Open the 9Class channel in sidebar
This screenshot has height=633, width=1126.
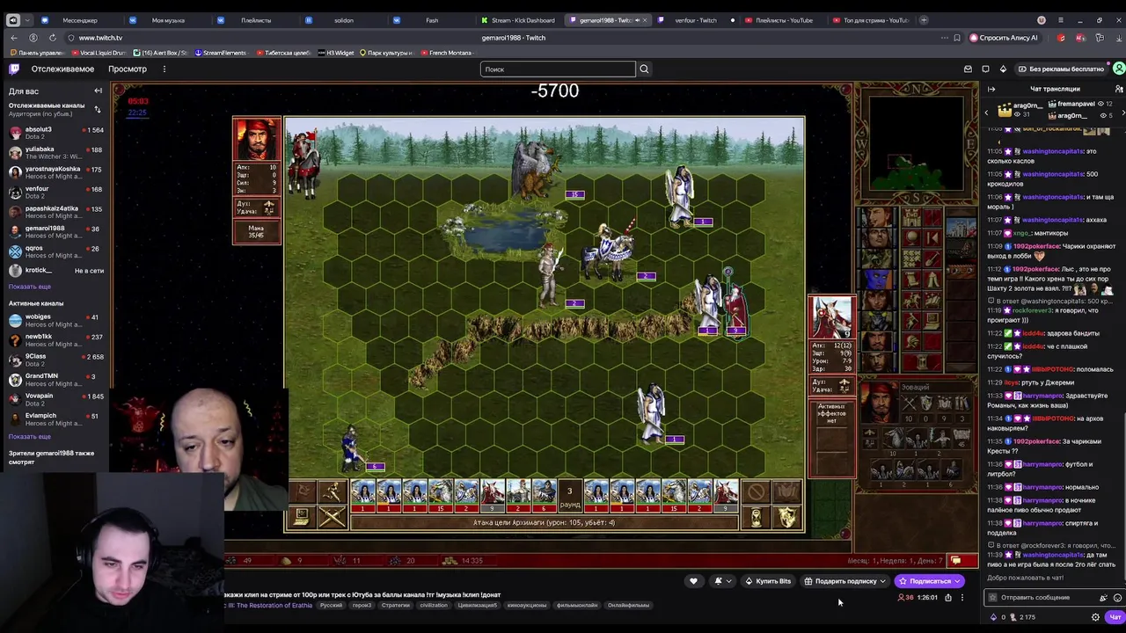(x=55, y=360)
